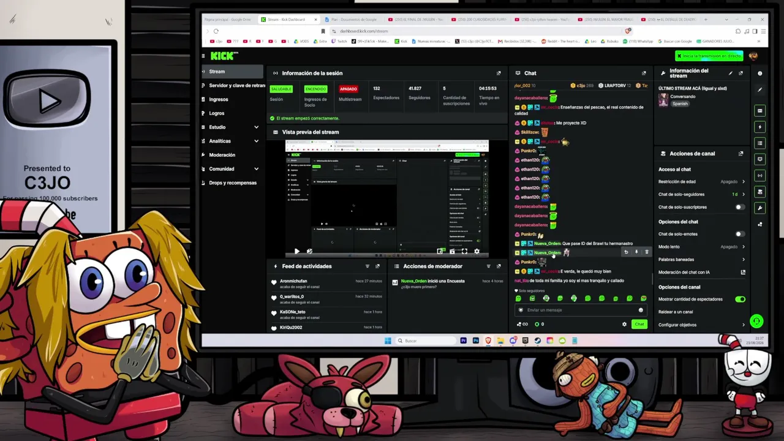Pin the highlighted Nueva_Orden message
Screen dimensions: 784x441
click(636, 252)
